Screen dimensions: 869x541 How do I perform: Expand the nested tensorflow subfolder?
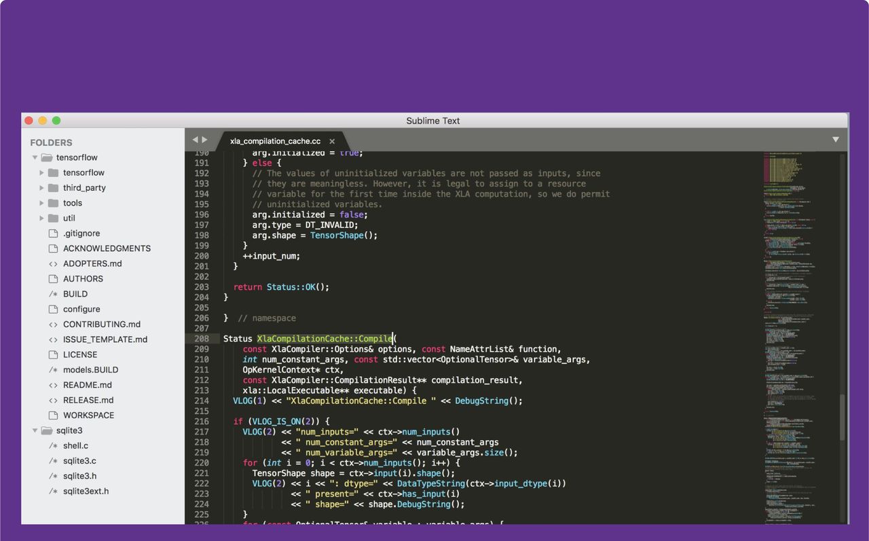[x=41, y=172]
